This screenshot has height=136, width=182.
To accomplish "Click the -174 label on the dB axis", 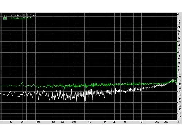I will coord(179,116).
